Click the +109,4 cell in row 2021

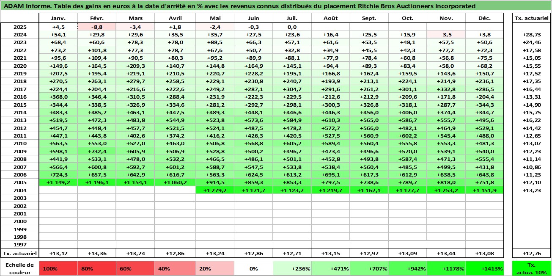97,58
